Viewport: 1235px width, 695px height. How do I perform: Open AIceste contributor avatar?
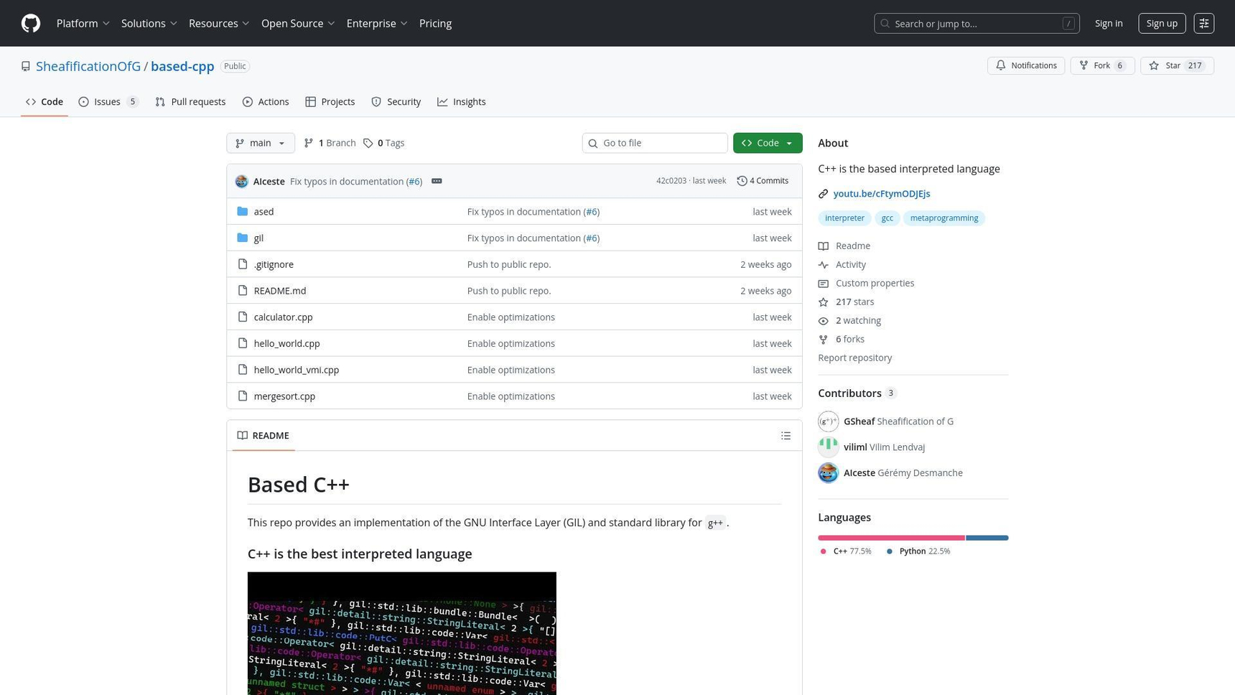[x=829, y=473]
